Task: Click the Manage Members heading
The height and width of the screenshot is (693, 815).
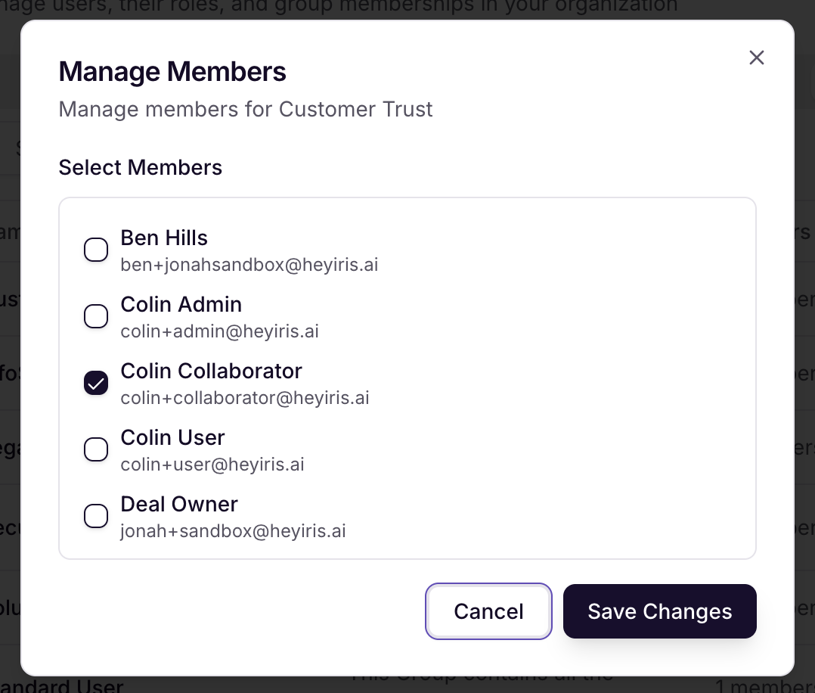Action: (x=172, y=71)
